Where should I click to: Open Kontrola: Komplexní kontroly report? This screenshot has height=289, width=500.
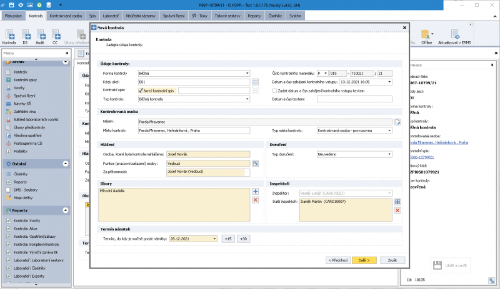(x=36, y=245)
